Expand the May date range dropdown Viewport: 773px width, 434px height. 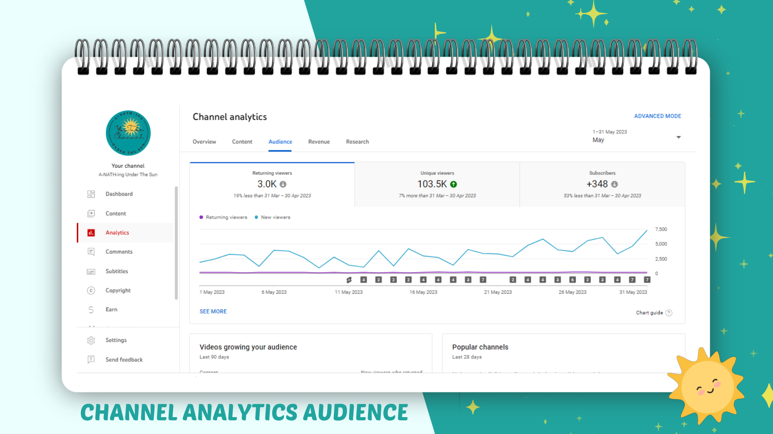[x=678, y=137]
